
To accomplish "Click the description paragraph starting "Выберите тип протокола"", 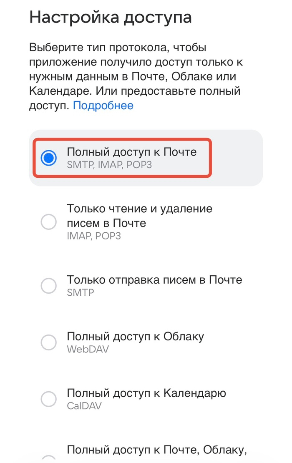I will click(136, 76).
